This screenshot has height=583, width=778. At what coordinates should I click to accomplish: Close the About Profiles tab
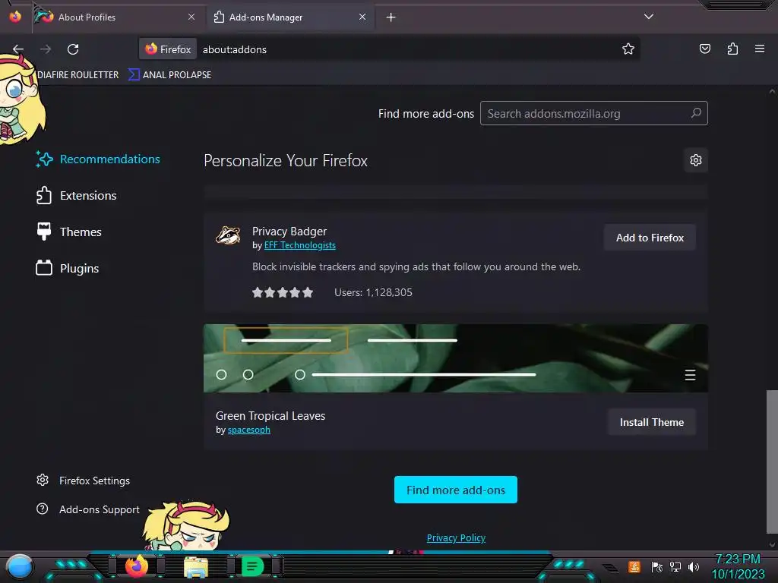click(x=191, y=17)
